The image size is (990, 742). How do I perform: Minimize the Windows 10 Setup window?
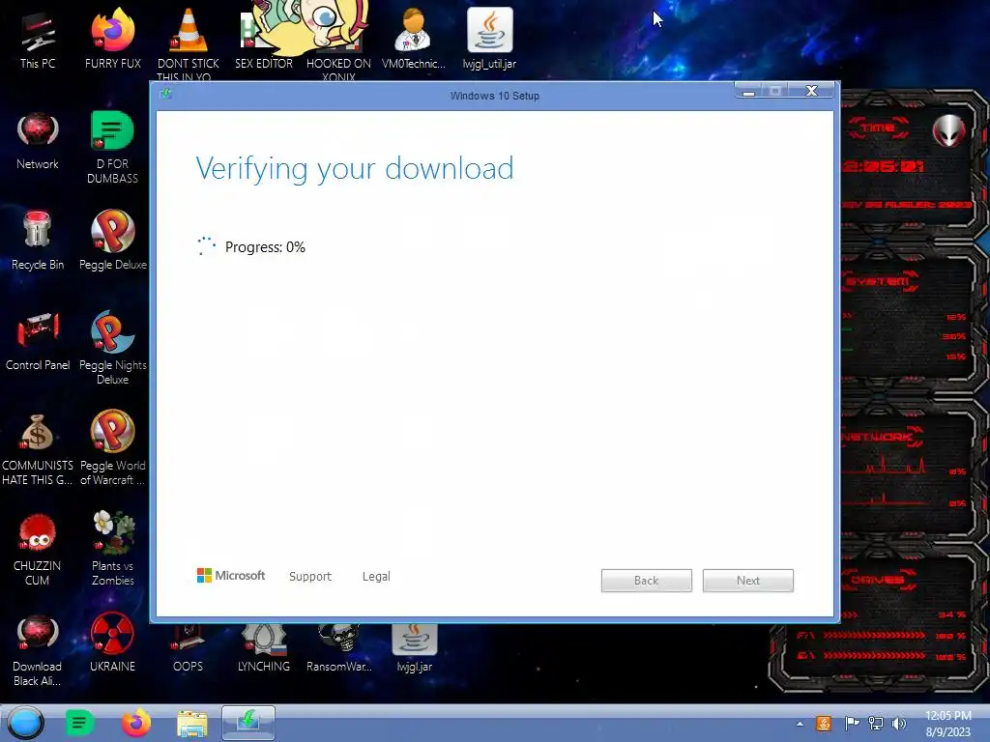click(749, 92)
